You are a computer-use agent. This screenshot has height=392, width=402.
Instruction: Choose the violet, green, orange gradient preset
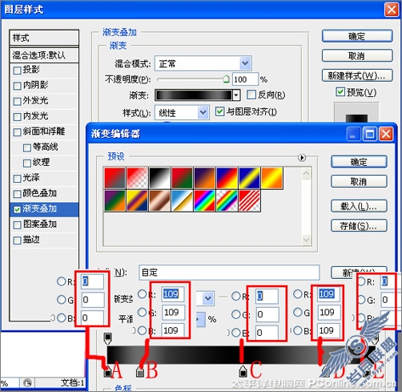pos(115,200)
